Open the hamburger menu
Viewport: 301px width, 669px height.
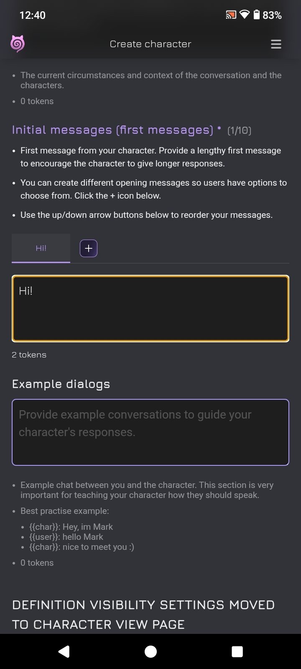pos(276,44)
